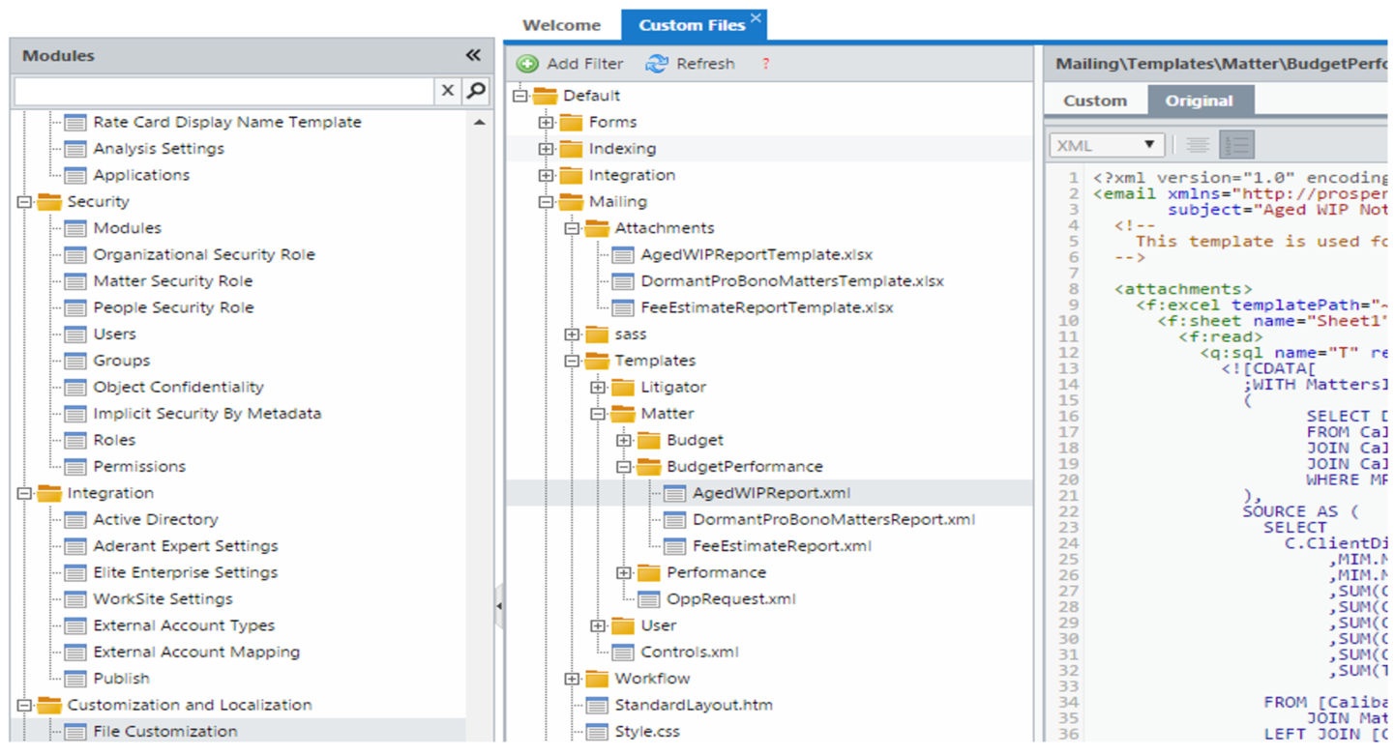Select the Custom tab in file viewer

click(x=1095, y=101)
